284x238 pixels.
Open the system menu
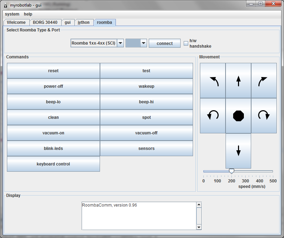[12, 14]
